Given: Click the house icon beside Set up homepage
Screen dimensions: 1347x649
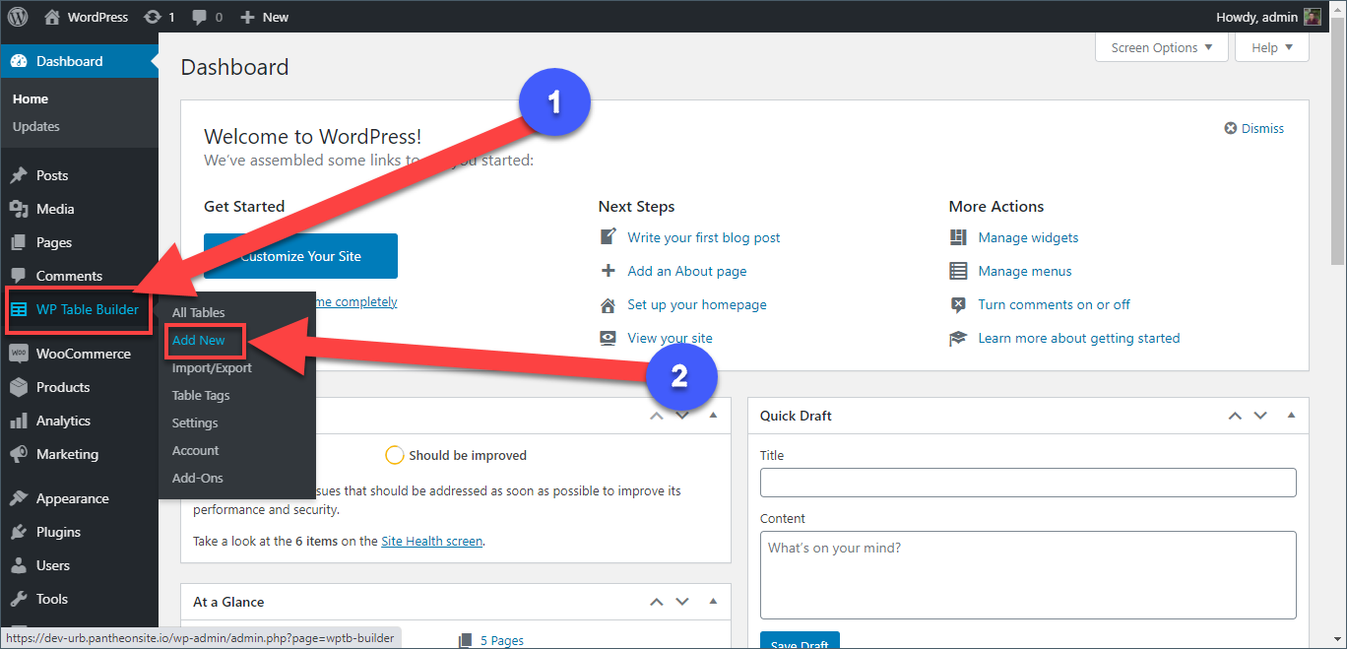Looking at the screenshot, I should (x=609, y=304).
